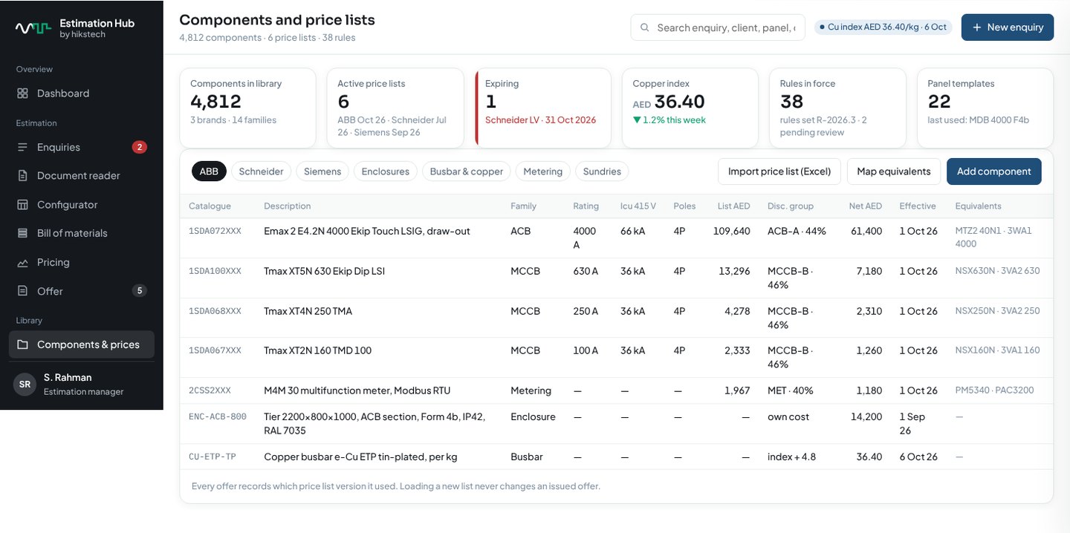The height and width of the screenshot is (533, 1070).
Task: Click the plus icon in New enquiry
Action: point(976,27)
